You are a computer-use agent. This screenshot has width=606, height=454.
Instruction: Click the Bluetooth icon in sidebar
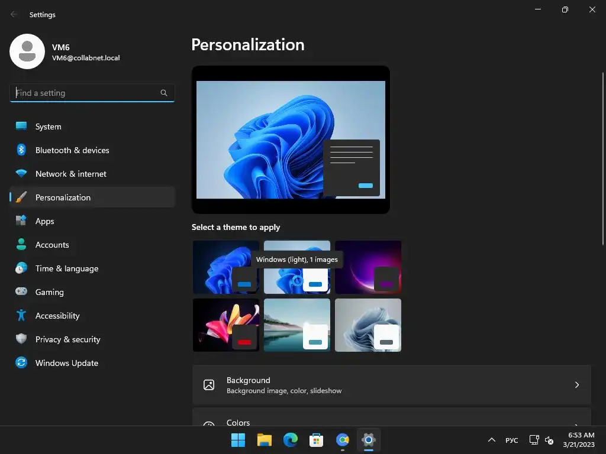21,150
